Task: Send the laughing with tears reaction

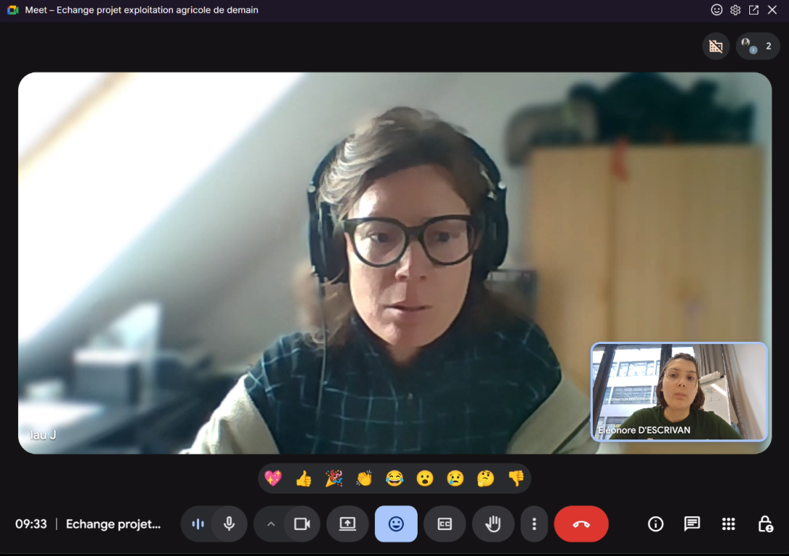Action: [394, 478]
